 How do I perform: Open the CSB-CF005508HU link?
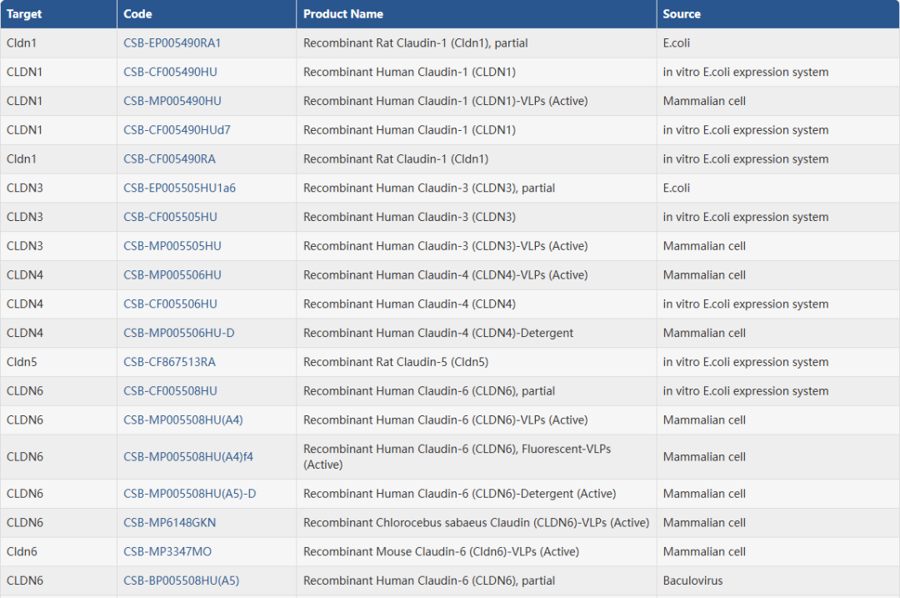[170, 391]
